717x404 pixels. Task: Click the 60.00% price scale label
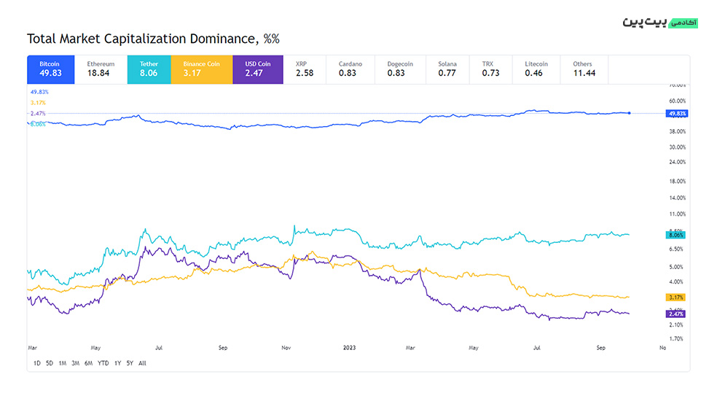coord(677,101)
